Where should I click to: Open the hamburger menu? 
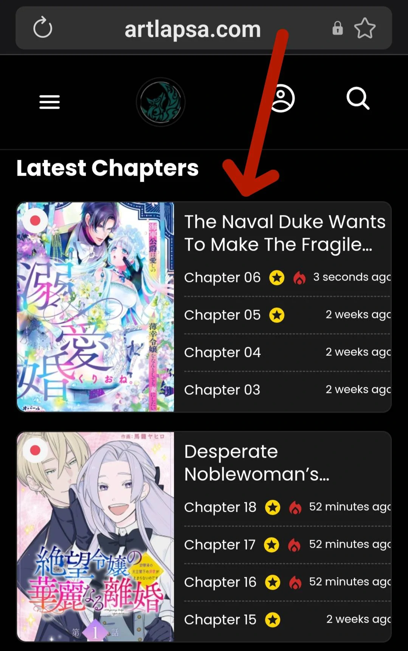[50, 102]
